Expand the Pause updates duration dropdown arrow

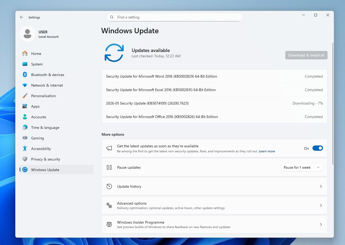coord(318,167)
